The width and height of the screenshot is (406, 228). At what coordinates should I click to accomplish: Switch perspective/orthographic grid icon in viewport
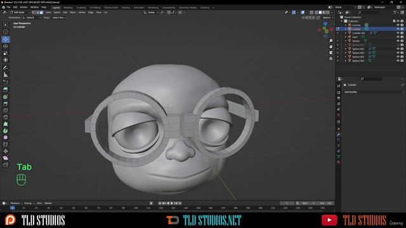coord(331,59)
